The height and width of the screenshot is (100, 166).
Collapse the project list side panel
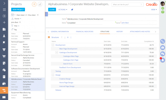[46, 14]
